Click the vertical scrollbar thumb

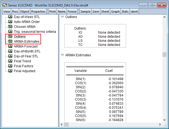pos(164,54)
